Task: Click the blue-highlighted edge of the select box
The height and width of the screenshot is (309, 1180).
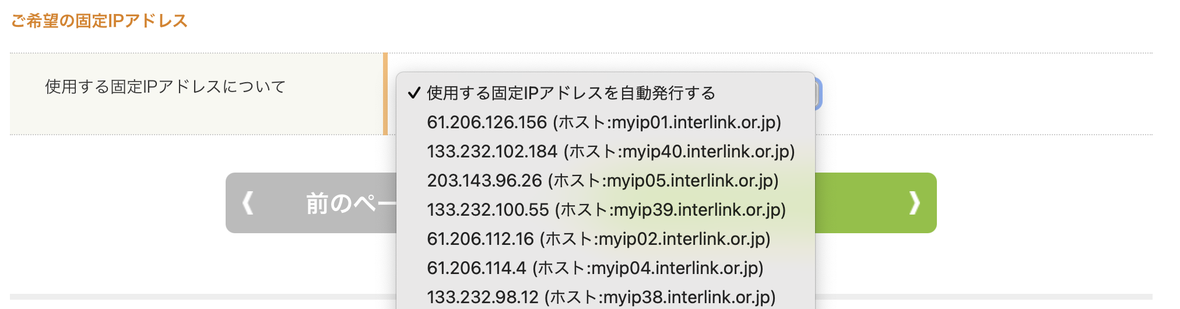Action: tap(819, 93)
